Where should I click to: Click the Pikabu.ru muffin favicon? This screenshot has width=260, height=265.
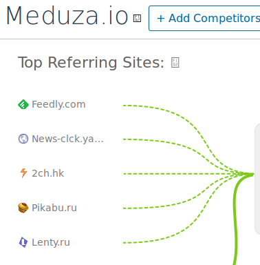(23, 208)
